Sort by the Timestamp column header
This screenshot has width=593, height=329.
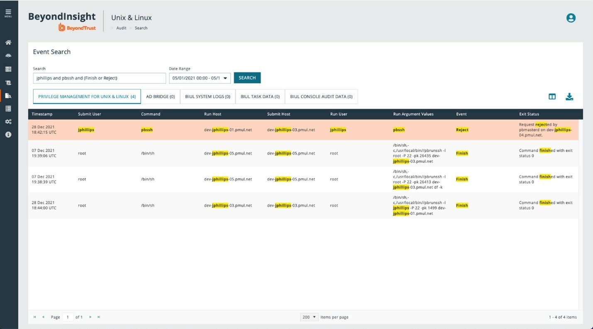click(x=42, y=114)
